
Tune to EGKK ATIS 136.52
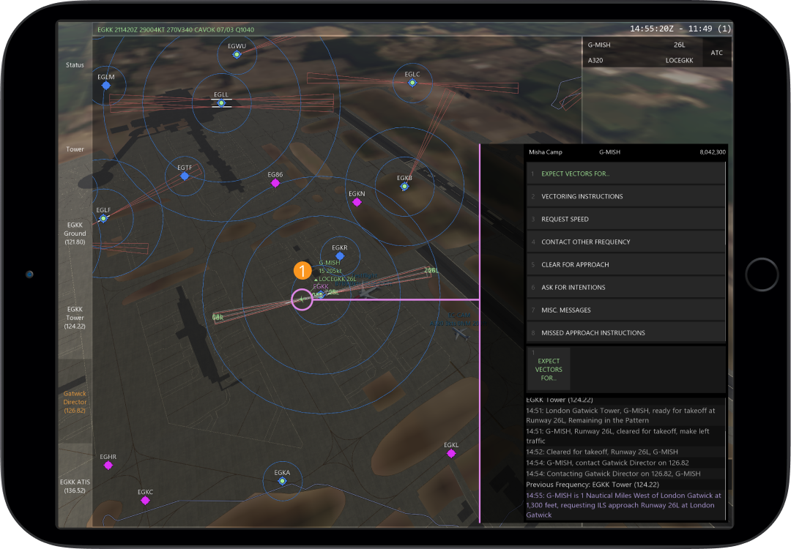click(75, 486)
